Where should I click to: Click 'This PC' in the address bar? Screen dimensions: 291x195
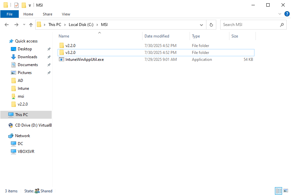[x=55, y=25]
